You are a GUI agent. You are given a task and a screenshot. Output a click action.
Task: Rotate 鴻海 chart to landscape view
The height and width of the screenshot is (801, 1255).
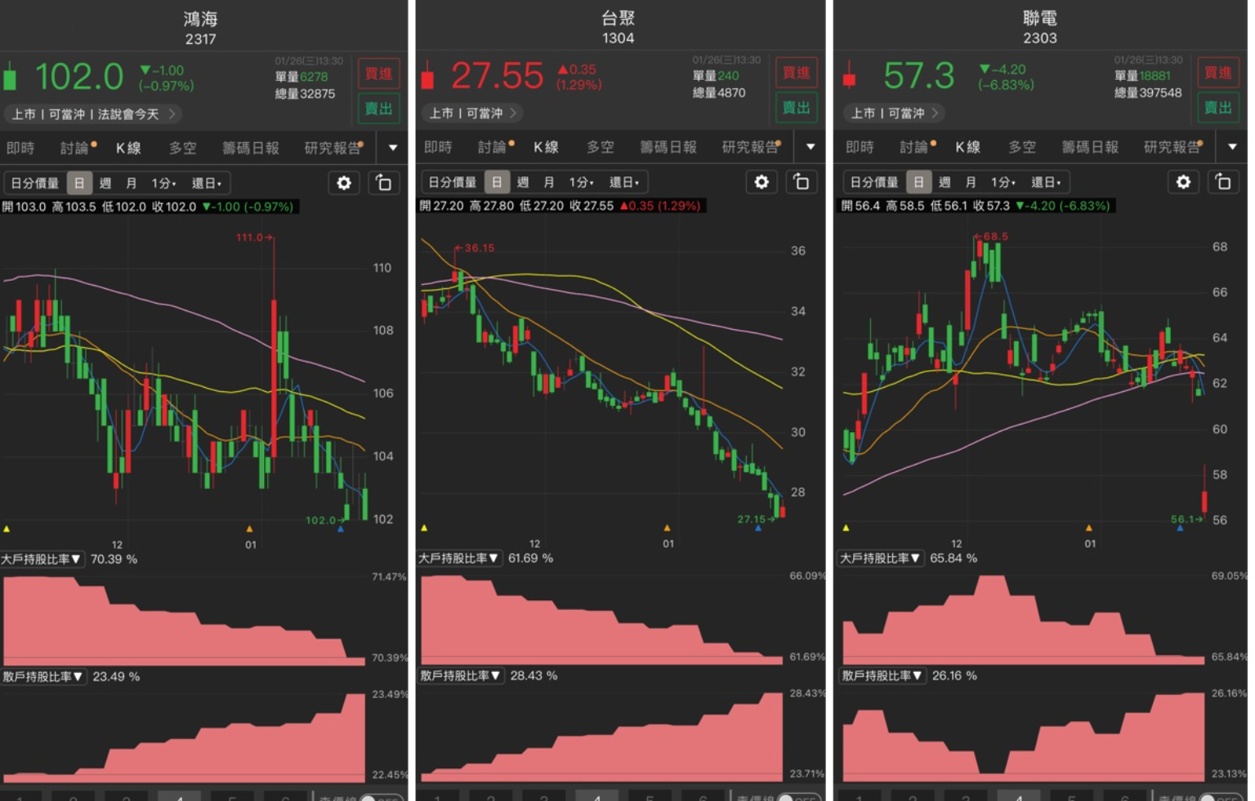(384, 183)
